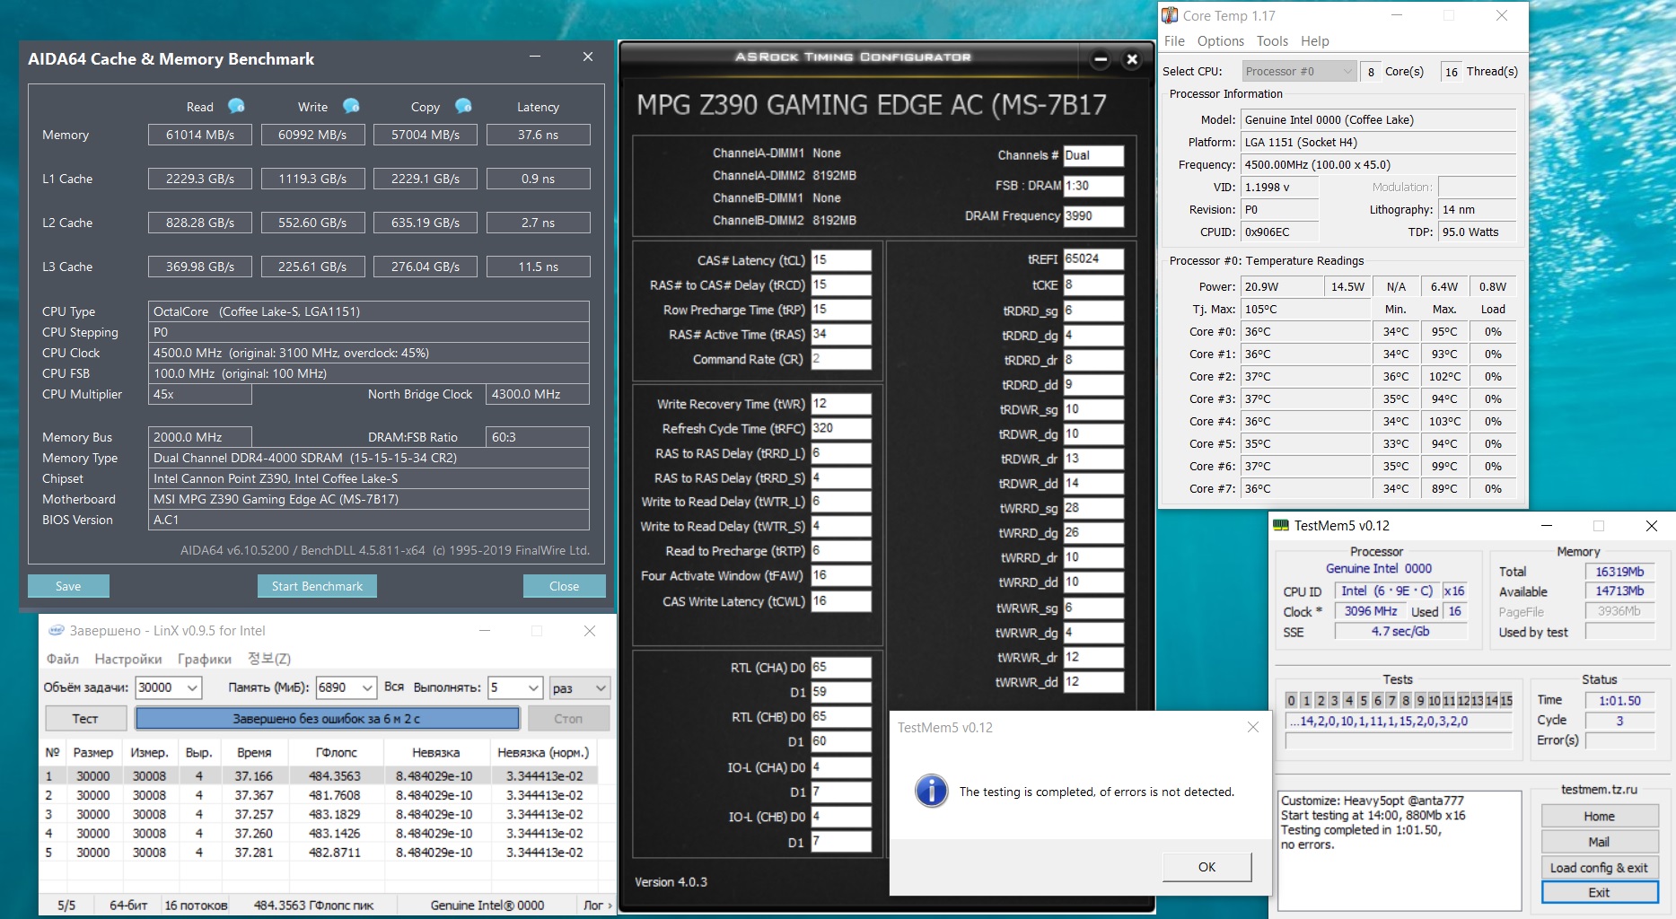Select LinX result row with 481.7608 ГФлопс
Screen dimensions: 1676x919
pyautogui.click(x=320, y=795)
